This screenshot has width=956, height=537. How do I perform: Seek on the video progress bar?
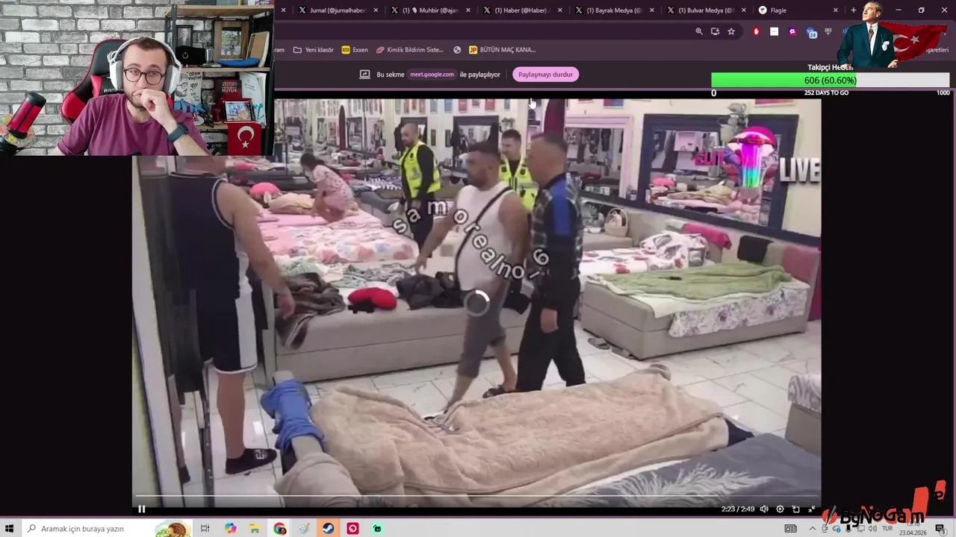pyautogui.click(x=477, y=496)
